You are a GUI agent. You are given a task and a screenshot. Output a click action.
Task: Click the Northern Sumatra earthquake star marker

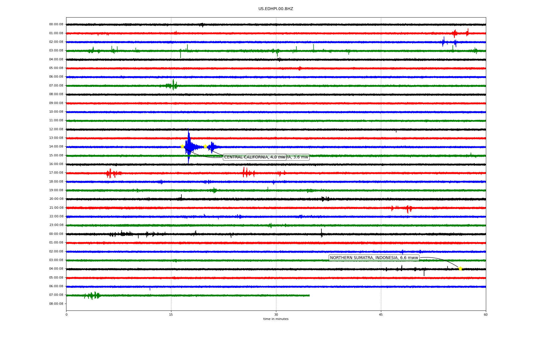[460, 269]
